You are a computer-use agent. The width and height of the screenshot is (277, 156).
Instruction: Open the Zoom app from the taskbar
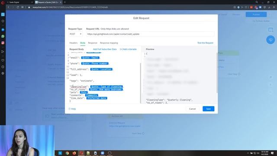[x=103, y=153]
